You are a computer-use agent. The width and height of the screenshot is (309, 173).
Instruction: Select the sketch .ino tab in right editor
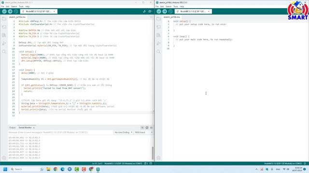coord(172,17)
